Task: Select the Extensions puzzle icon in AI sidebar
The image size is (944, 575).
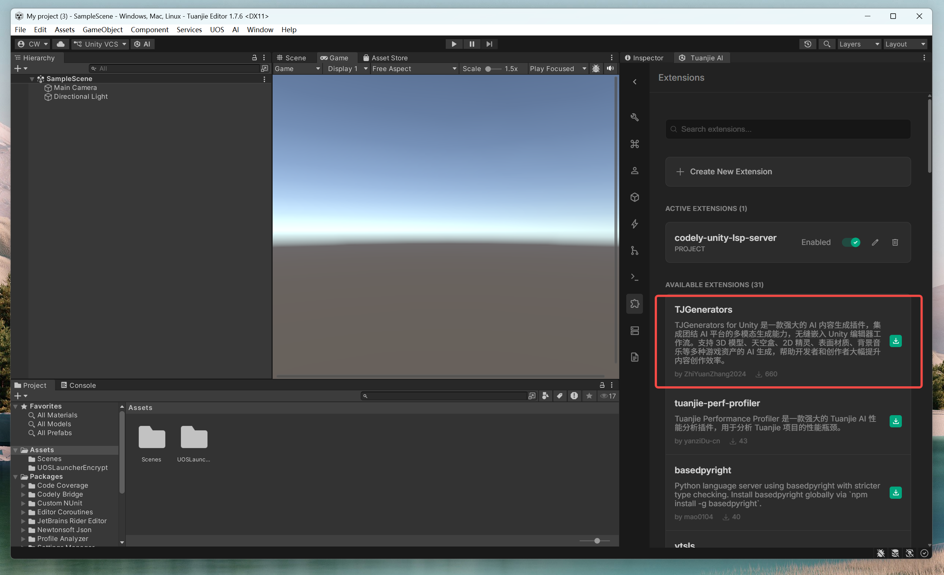Action: click(x=634, y=304)
